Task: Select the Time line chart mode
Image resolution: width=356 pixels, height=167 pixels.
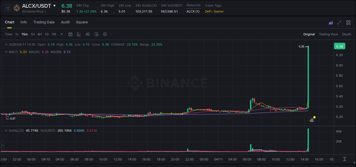Action: (9, 34)
